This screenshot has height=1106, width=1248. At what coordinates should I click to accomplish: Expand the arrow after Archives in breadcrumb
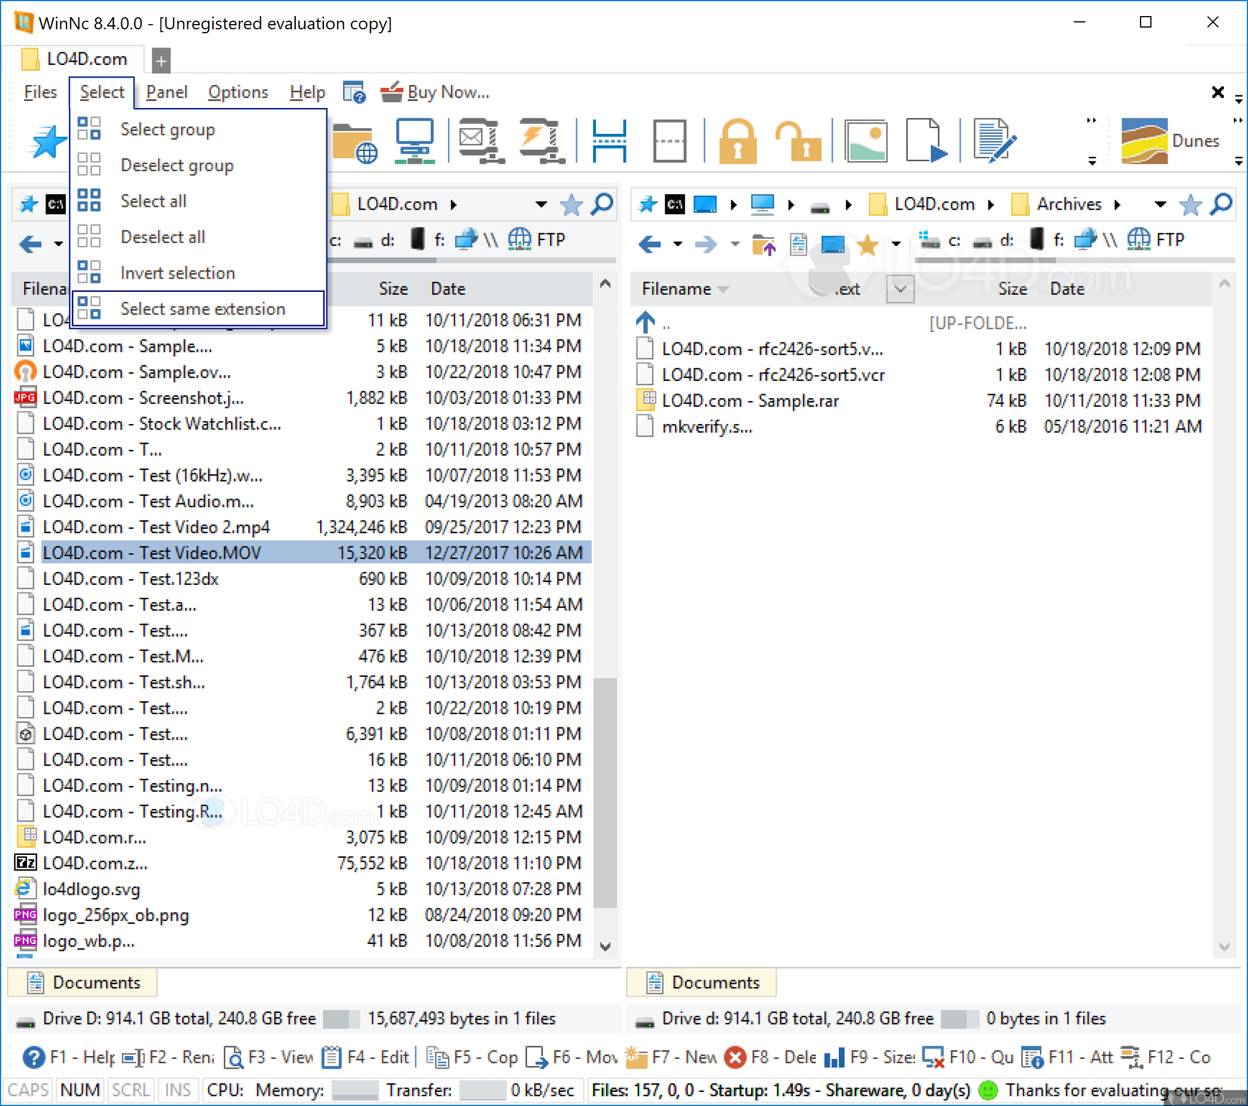click(x=1118, y=205)
